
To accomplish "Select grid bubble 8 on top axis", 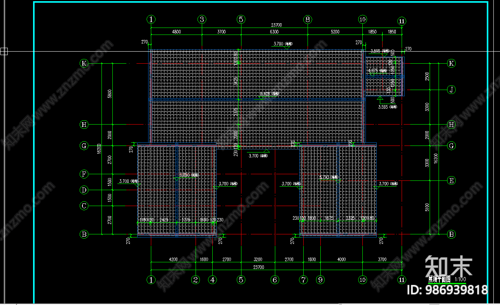I will coord(308,19).
